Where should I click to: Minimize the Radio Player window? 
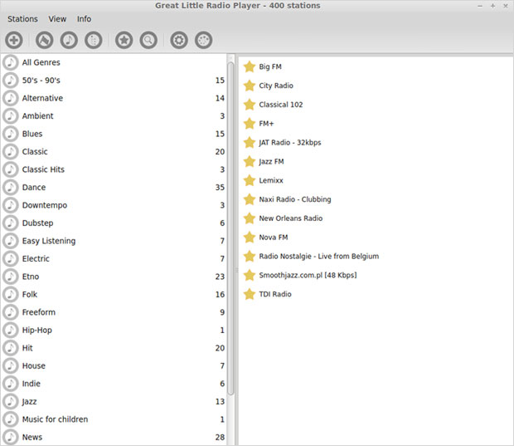coord(480,6)
